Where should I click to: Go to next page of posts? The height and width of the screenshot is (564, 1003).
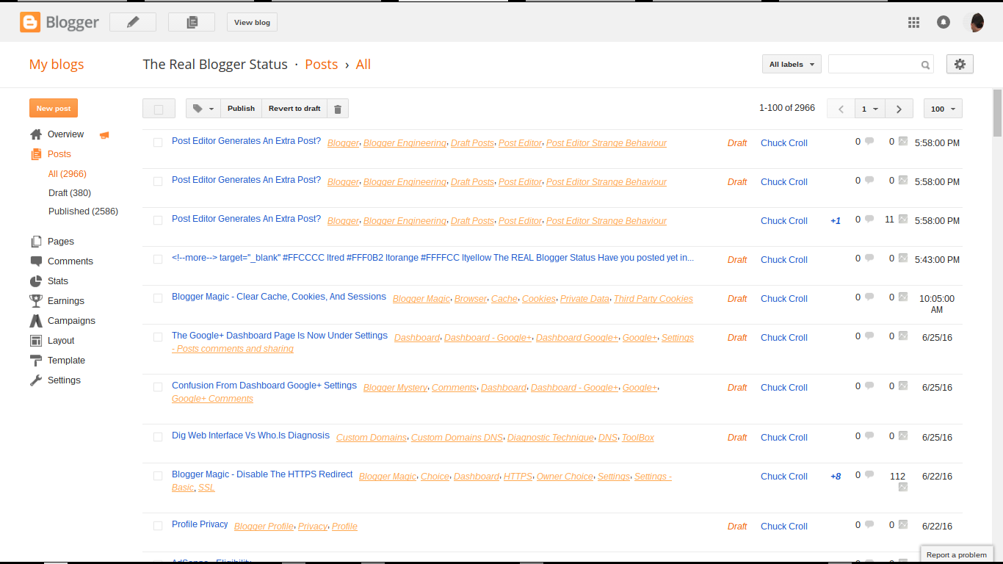click(899, 109)
